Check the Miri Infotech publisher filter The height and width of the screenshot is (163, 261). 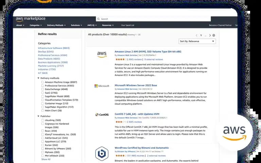coord(42,156)
